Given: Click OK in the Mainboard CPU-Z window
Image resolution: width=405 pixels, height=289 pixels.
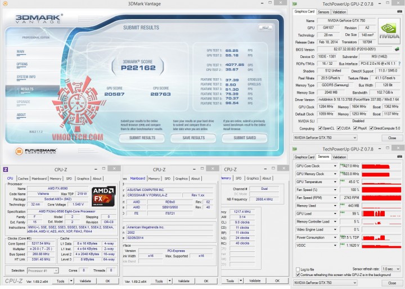Looking at the screenshot, I should pyautogui.click(x=206, y=281).
